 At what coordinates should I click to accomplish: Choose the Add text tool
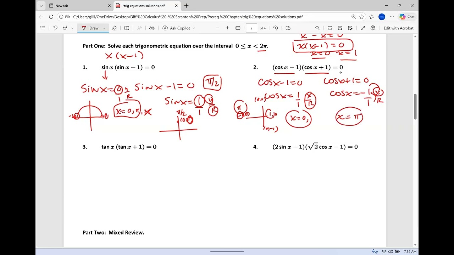coord(127,28)
